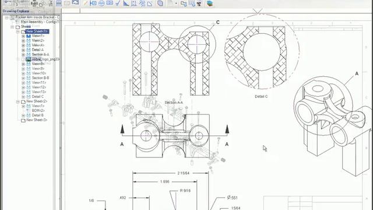The width and height of the screenshot is (373, 210).
Task: Select the pencil sketch line tool
Action: click(x=86, y=3)
